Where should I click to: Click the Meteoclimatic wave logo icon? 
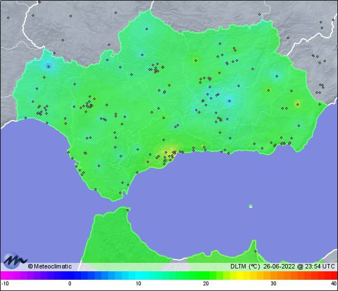pyautogui.click(x=15, y=261)
